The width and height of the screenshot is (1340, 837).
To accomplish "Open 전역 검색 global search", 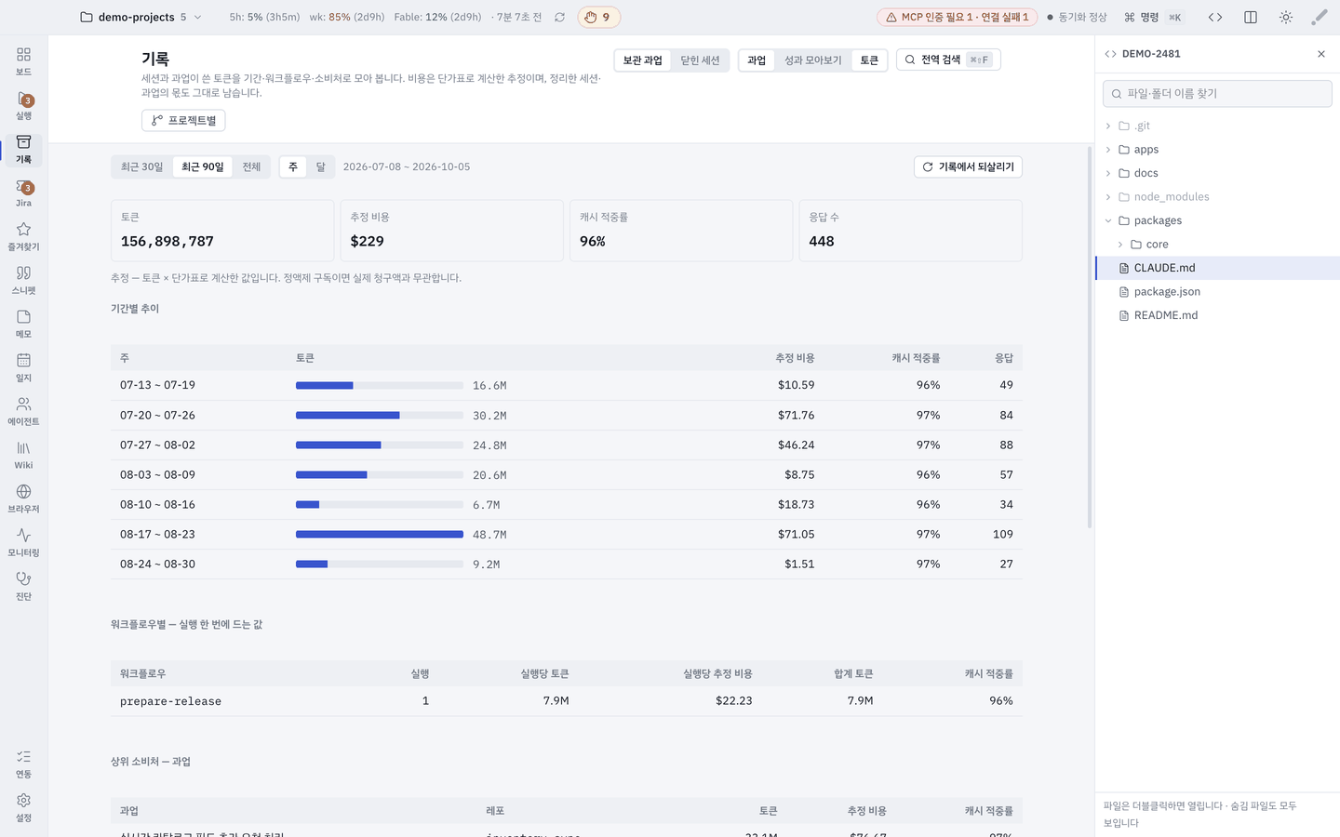I will pos(948,60).
